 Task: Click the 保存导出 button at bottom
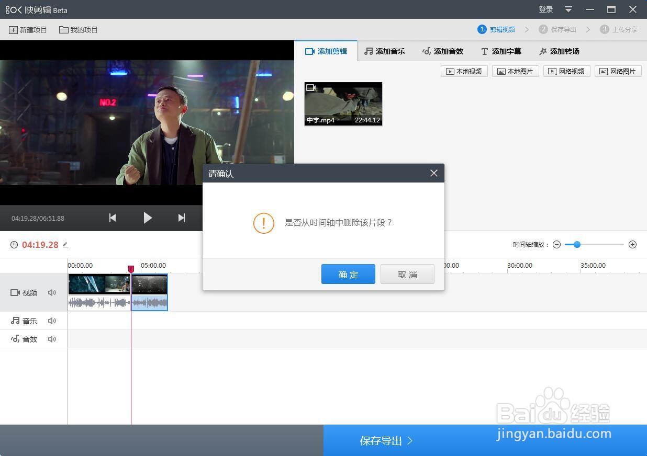(485, 440)
